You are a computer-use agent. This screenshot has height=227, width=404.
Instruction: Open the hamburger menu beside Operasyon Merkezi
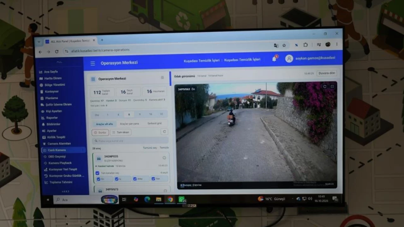(92, 63)
